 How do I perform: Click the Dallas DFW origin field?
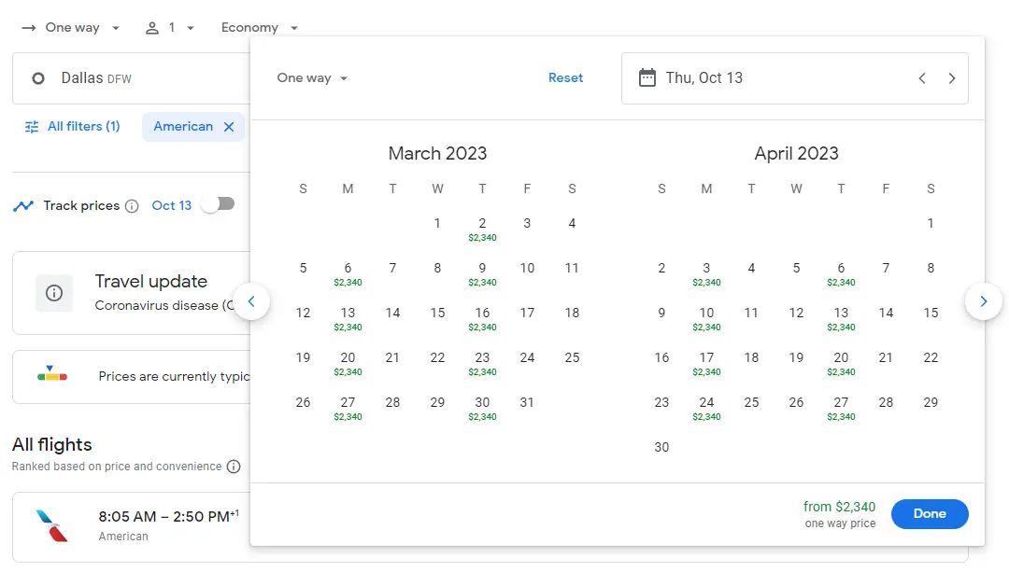131,78
